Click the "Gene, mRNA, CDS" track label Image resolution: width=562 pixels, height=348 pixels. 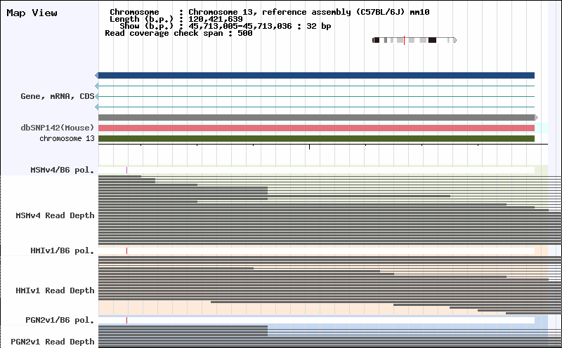58,96
